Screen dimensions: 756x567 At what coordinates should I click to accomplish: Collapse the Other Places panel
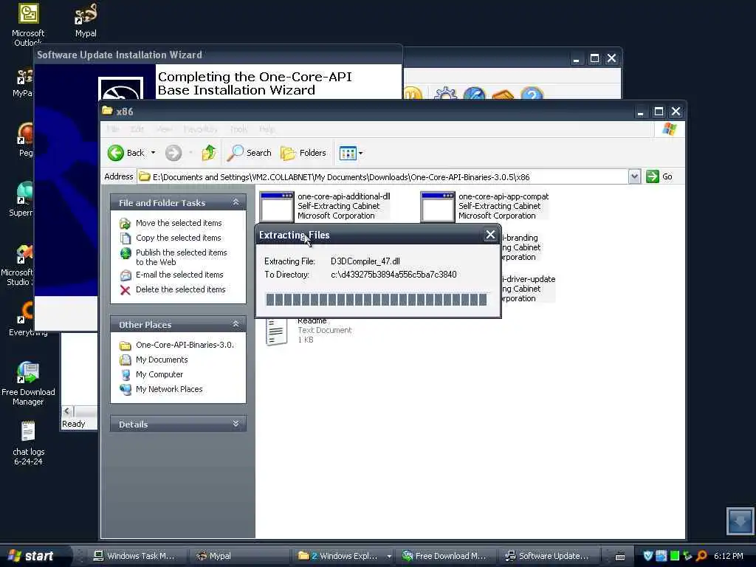pos(236,324)
